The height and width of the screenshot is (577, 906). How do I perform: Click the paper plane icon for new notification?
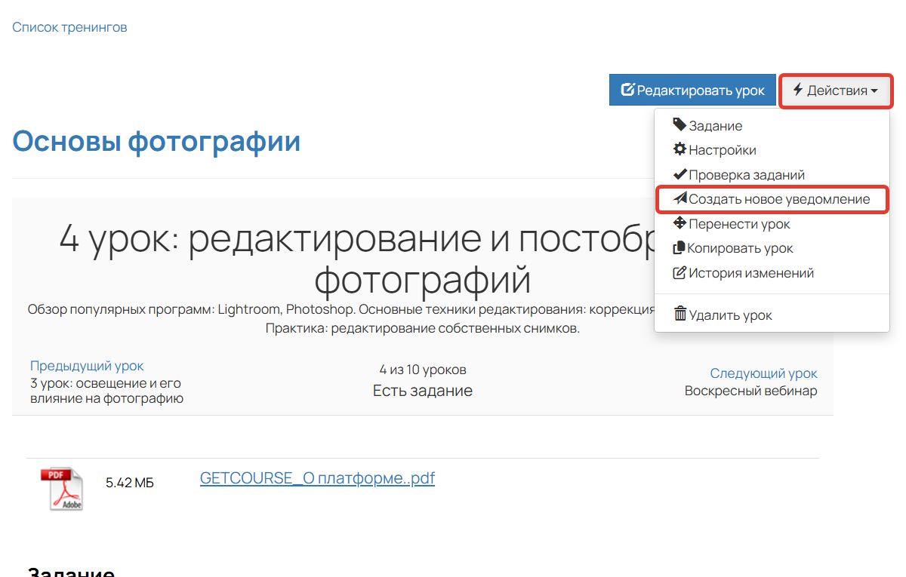pos(679,199)
